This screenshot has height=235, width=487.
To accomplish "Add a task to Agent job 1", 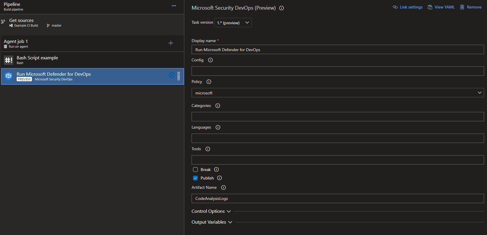I will coord(171,43).
